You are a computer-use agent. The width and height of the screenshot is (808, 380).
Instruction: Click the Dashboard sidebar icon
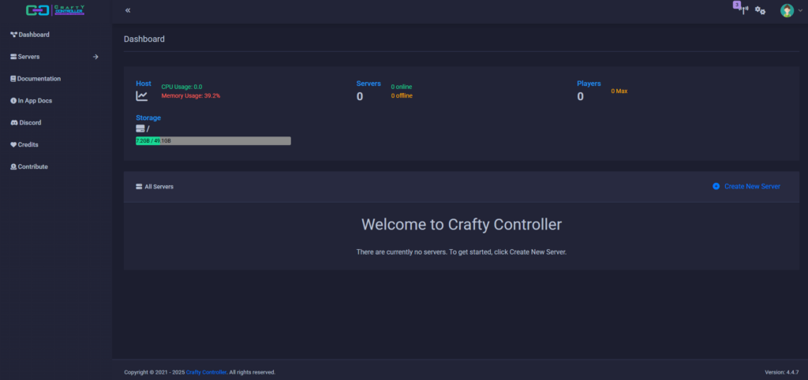(x=14, y=35)
